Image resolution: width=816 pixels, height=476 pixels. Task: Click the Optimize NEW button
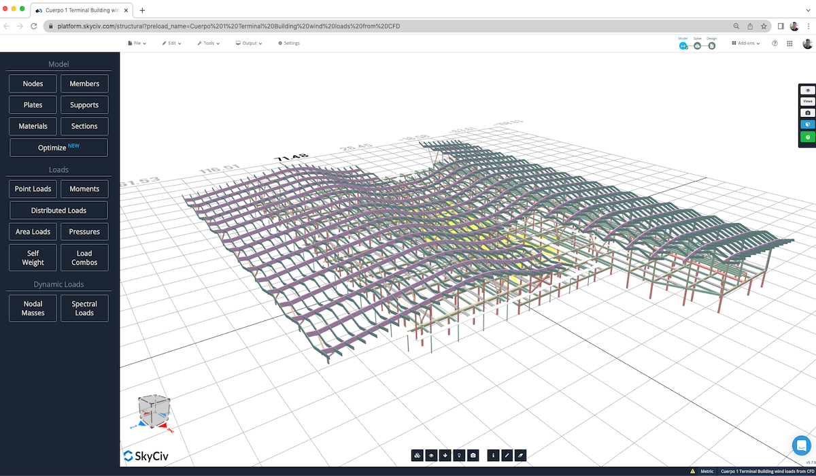[x=58, y=147]
